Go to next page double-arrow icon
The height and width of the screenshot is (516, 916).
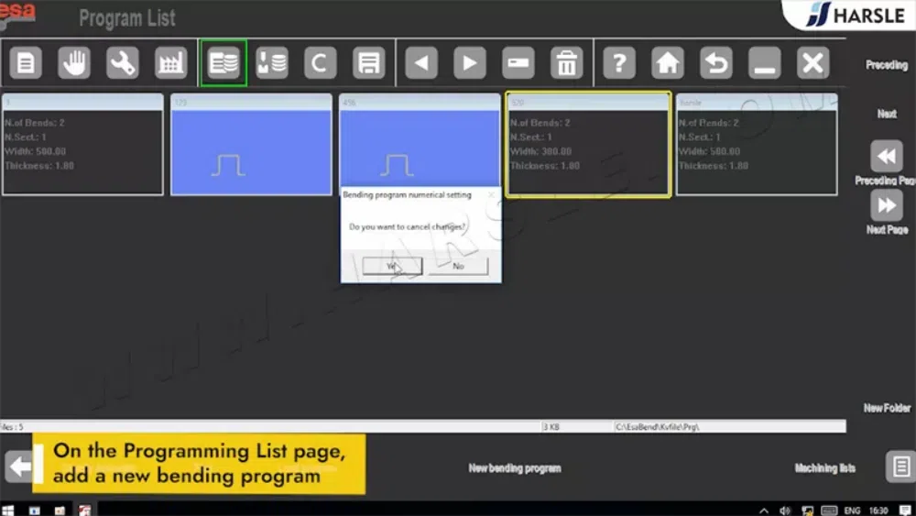click(886, 205)
